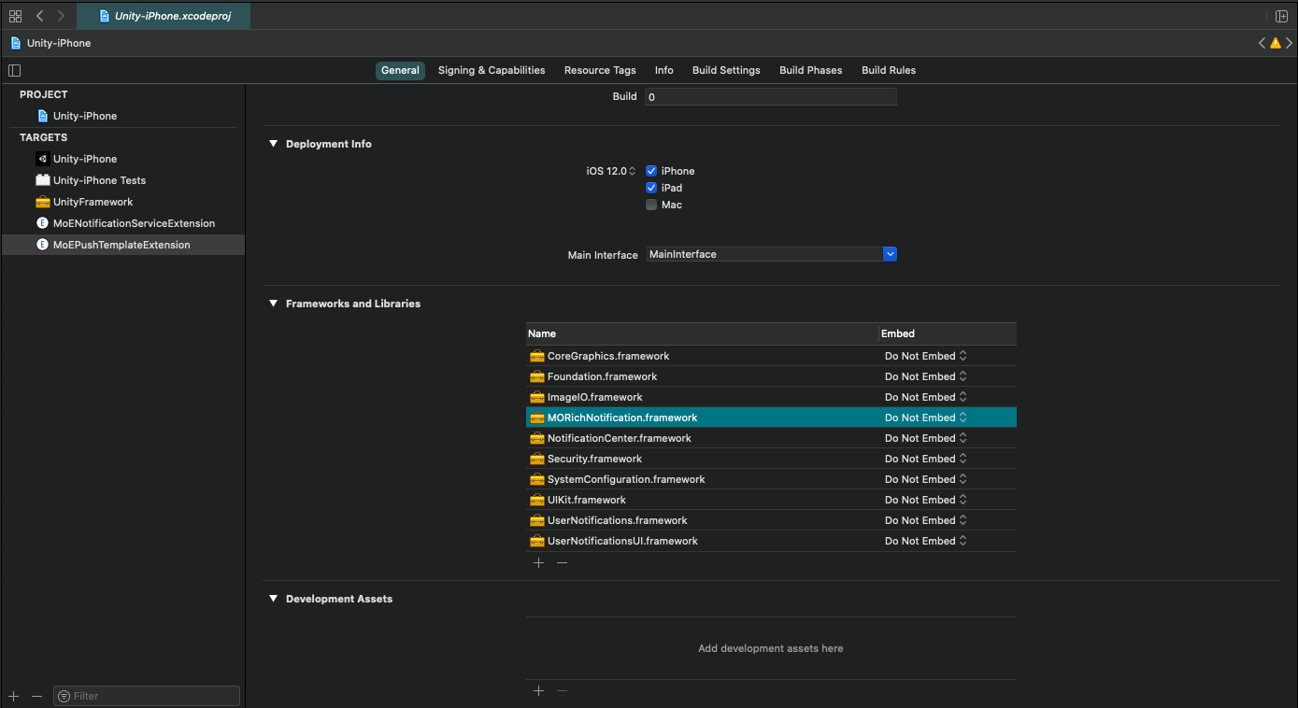Switch to Build Rules tab

pyautogui.click(x=889, y=70)
